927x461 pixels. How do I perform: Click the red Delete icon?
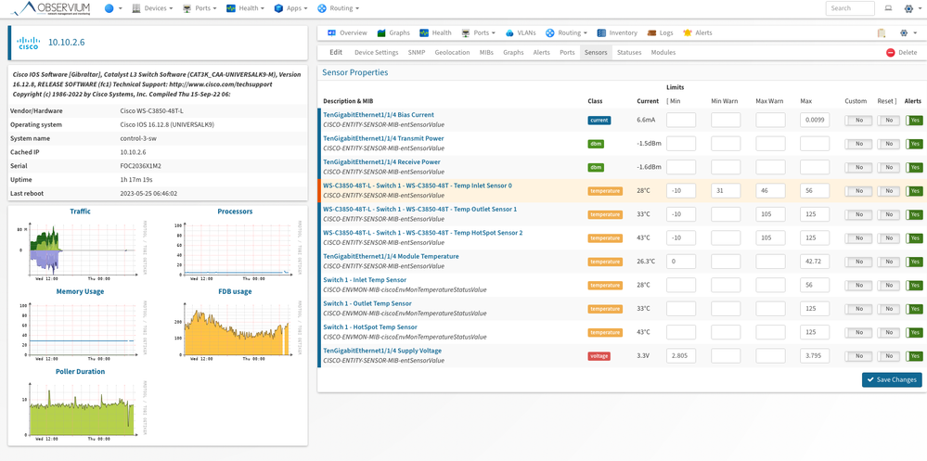pos(890,53)
